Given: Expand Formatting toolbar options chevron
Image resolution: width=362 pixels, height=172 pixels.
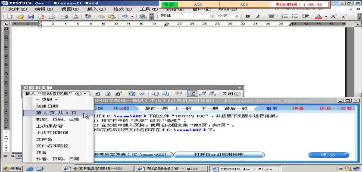Looking at the screenshot, I should click(x=360, y=16).
